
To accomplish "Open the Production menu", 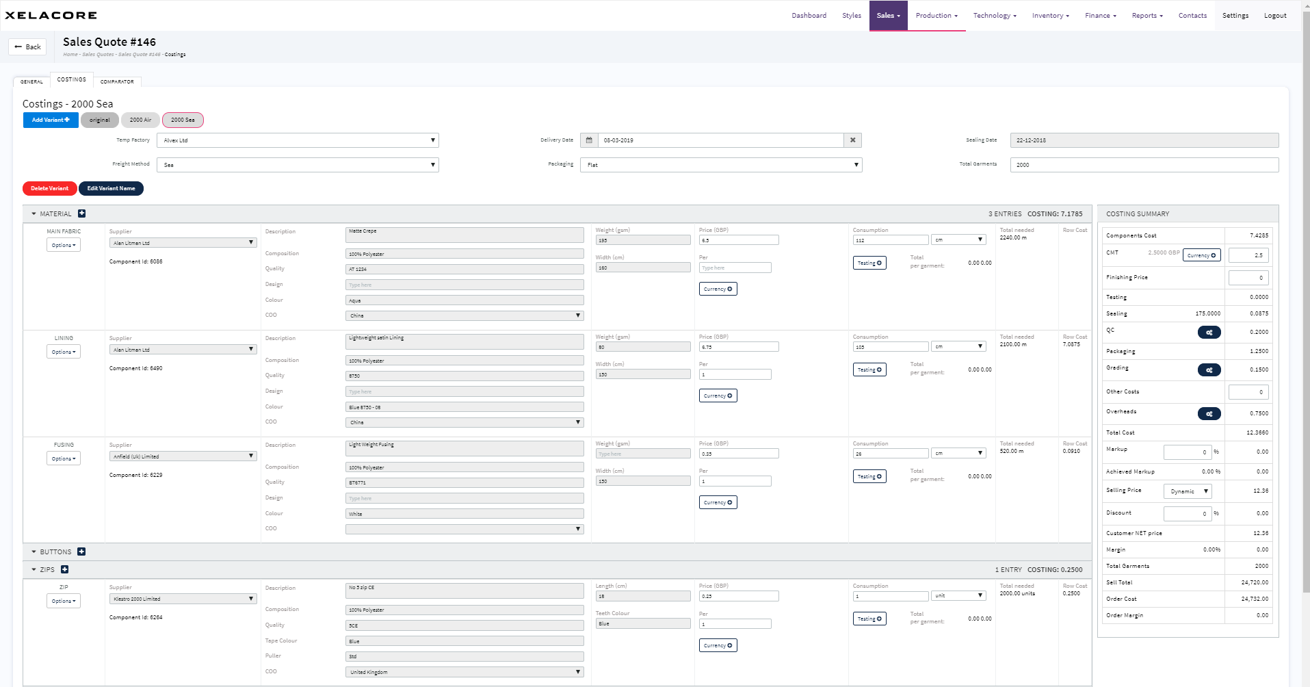I will pos(936,16).
